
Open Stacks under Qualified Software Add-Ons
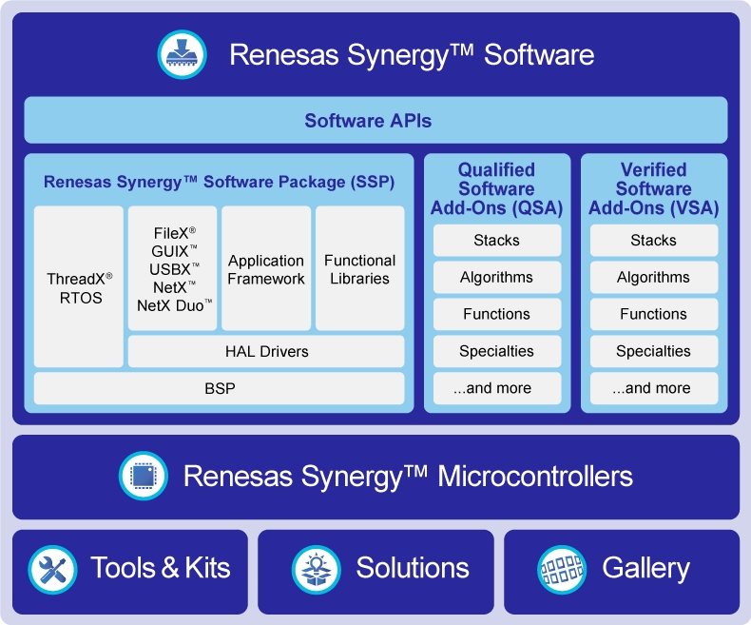pyautogui.click(x=496, y=241)
